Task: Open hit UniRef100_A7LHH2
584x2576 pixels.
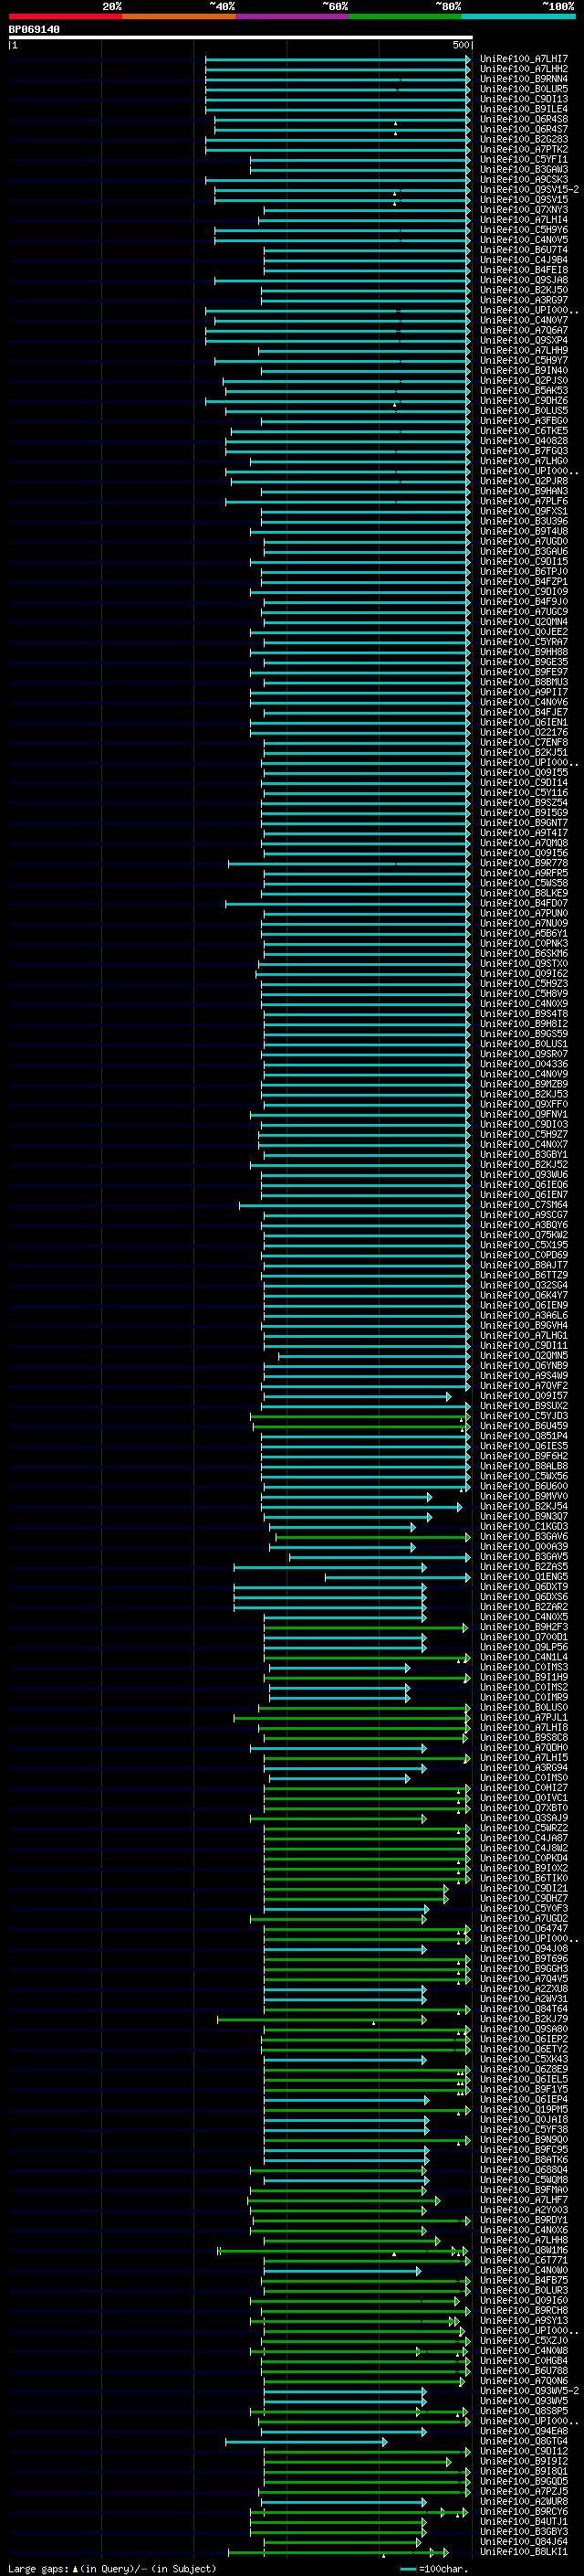Action: (523, 69)
